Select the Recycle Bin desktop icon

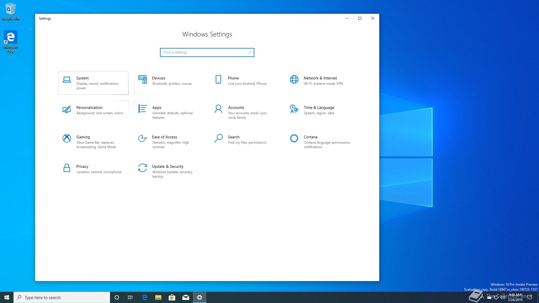pos(11,12)
